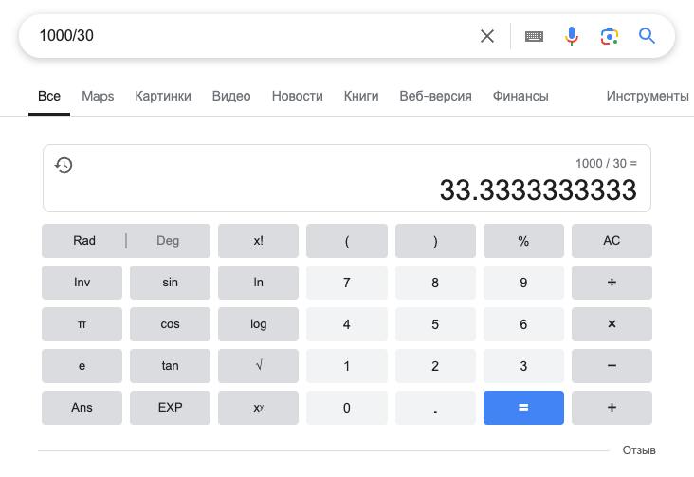The width and height of the screenshot is (694, 477).
Task: Open calculator history clock icon
Action: coord(64,165)
